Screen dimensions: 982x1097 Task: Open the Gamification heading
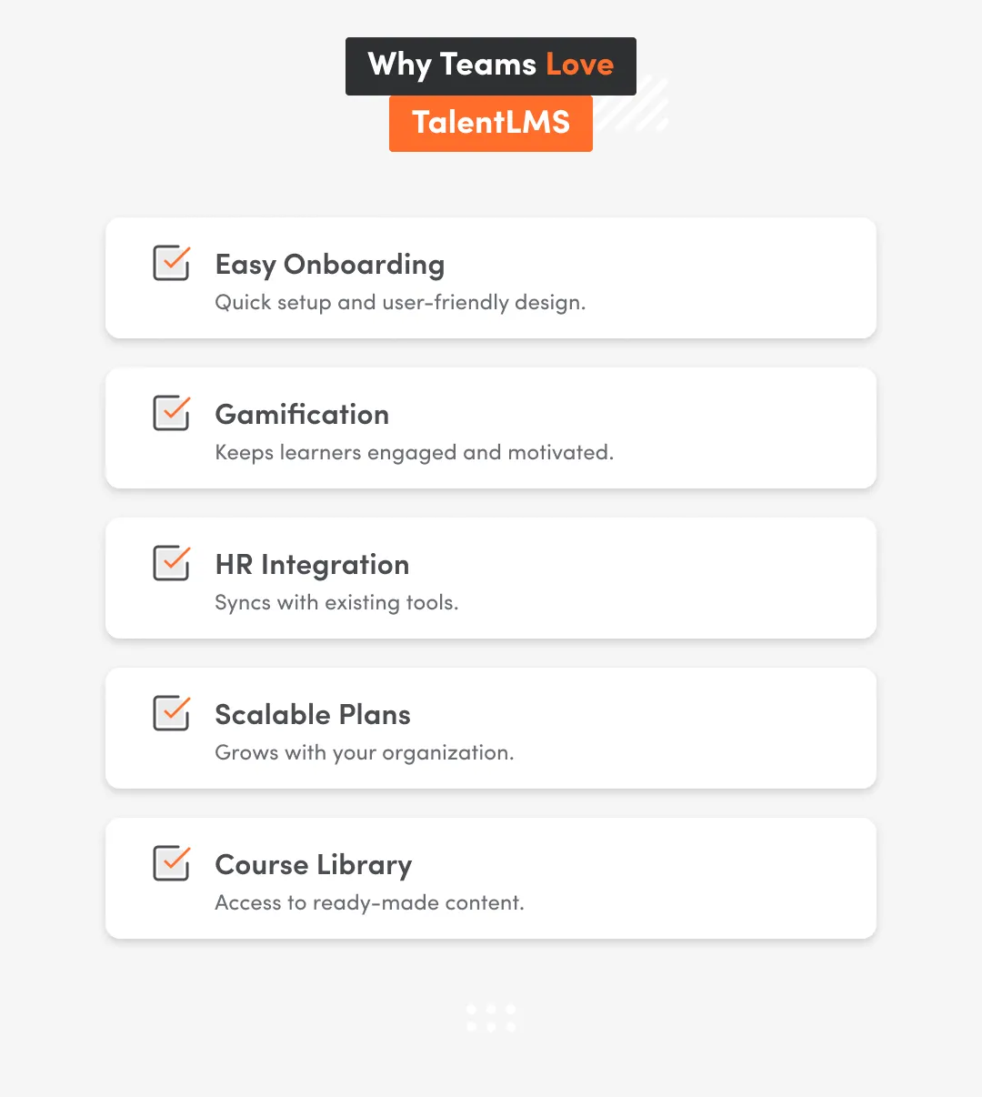(302, 415)
